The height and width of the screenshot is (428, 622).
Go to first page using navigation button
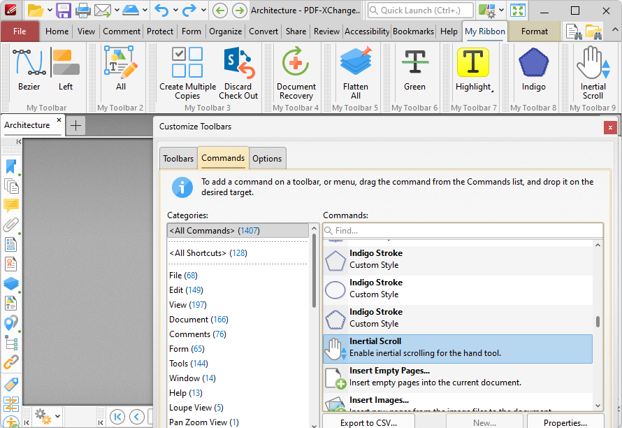coord(117,417)
